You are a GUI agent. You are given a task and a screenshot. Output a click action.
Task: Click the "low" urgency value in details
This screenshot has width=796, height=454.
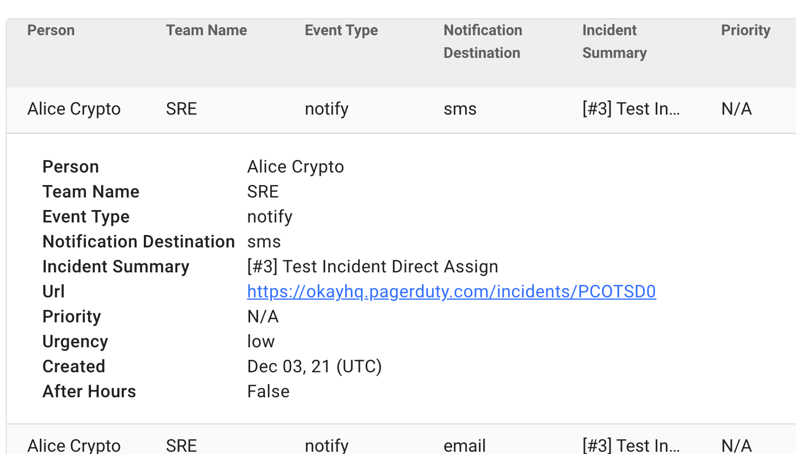click(x=261, y=342)
